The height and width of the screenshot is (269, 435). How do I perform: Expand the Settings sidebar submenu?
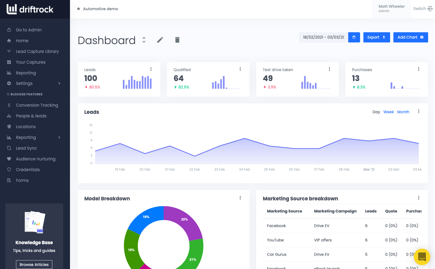(x=59, y=83)
